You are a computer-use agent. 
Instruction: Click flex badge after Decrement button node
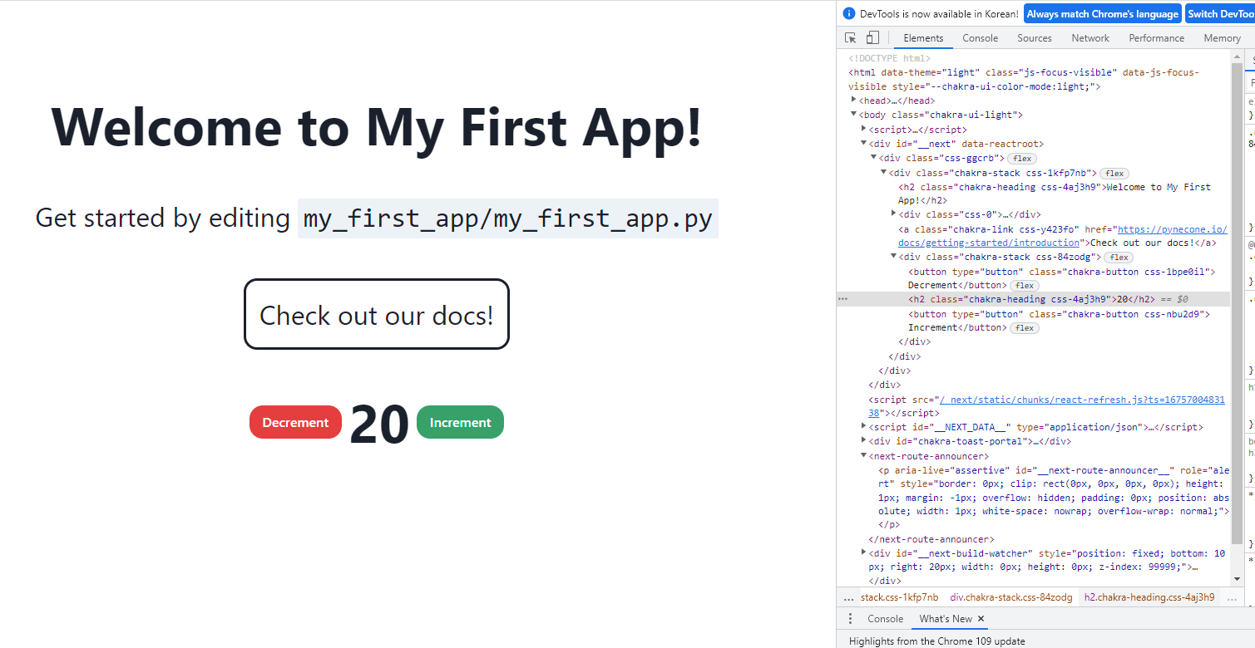pyautogui.click(x=1025, y=286)
